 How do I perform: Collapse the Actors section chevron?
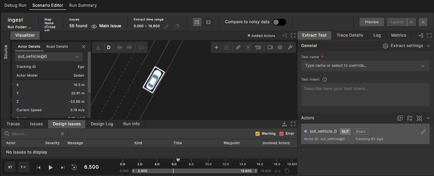coord(428,118)
